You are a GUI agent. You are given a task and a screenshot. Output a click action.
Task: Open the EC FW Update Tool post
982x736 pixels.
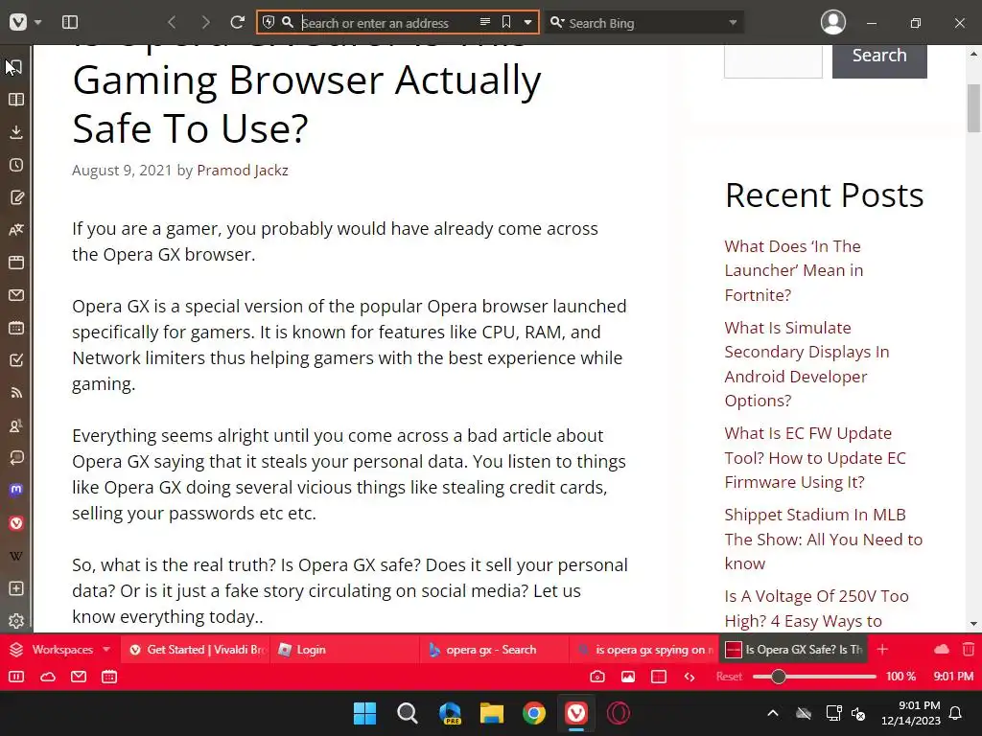click(815, 457)
